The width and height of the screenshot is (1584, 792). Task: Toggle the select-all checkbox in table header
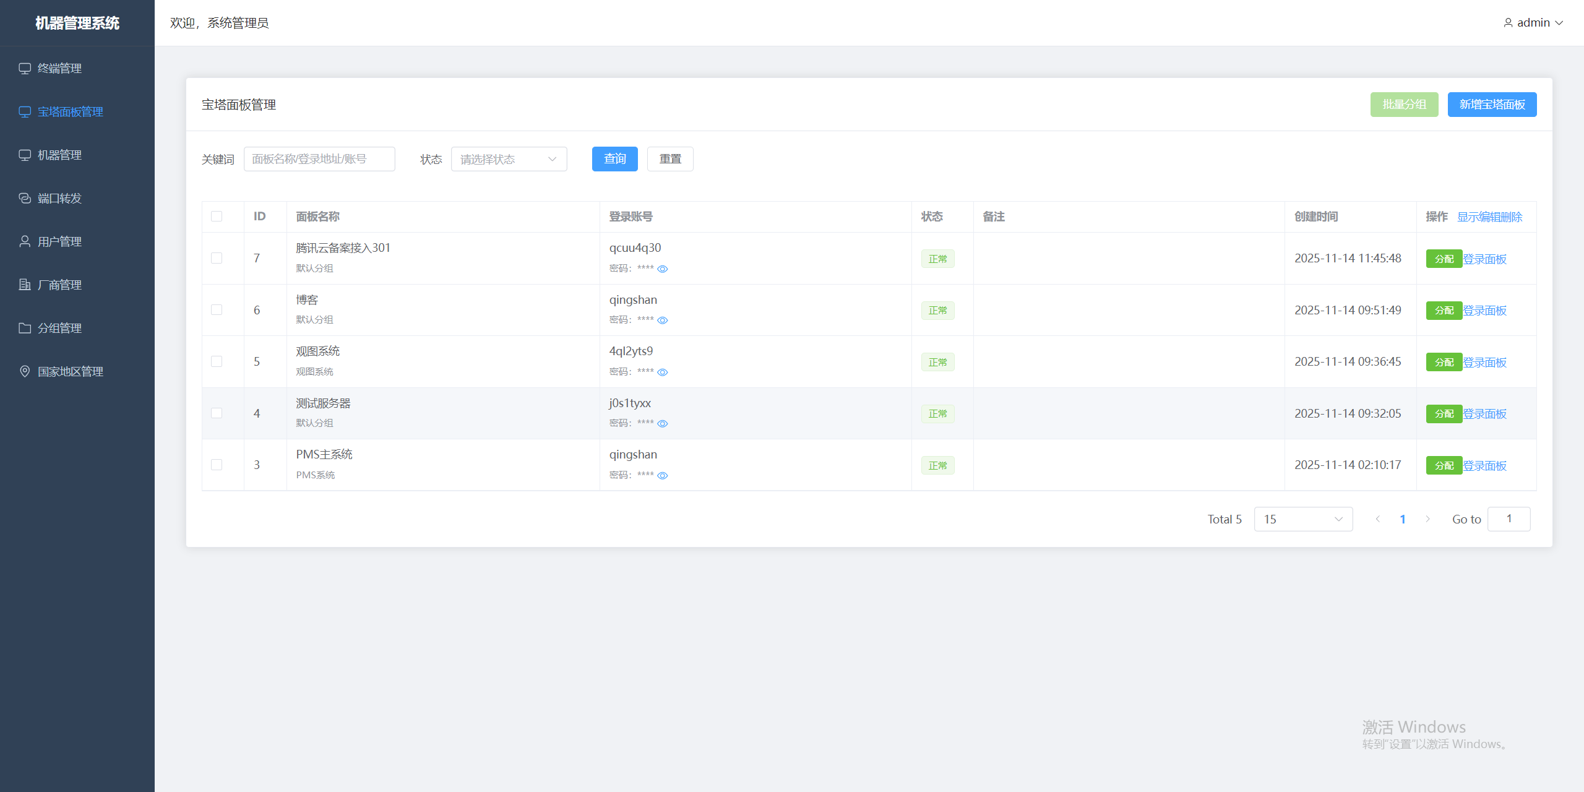217,217
